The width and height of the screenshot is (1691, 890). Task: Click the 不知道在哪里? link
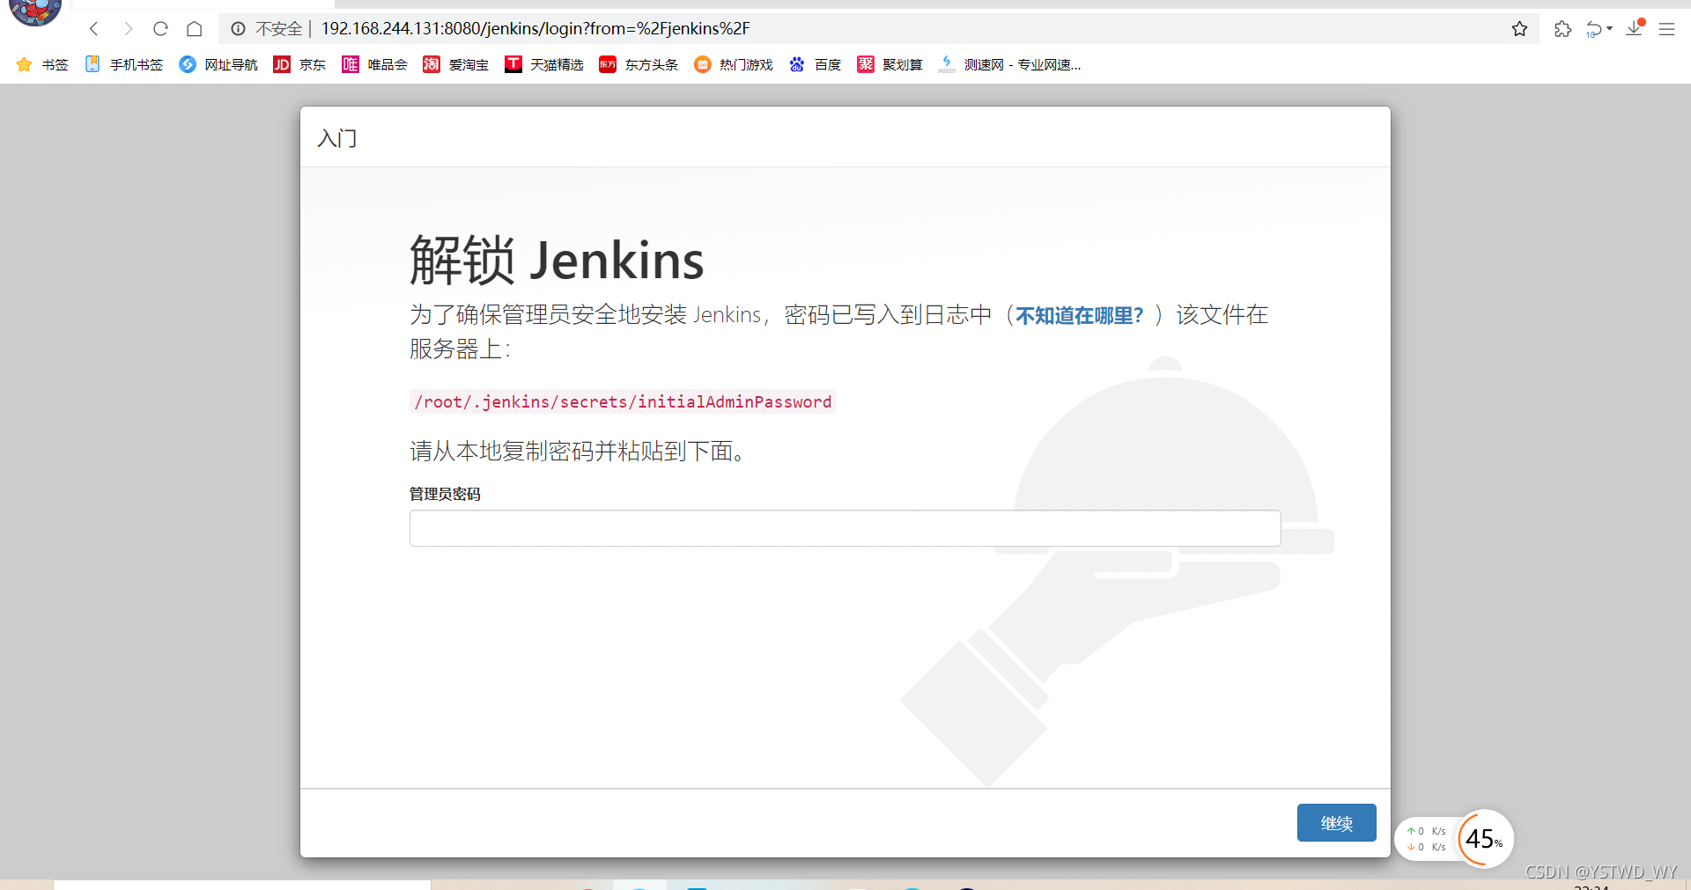(x=1079, y=315)
